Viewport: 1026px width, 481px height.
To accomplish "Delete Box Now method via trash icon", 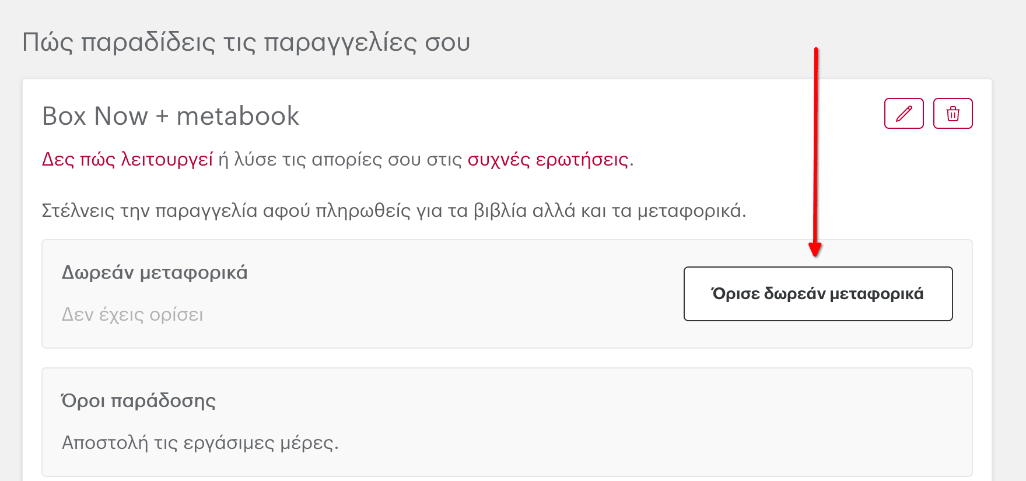I will pyautogui.click(x=953, y=113).
